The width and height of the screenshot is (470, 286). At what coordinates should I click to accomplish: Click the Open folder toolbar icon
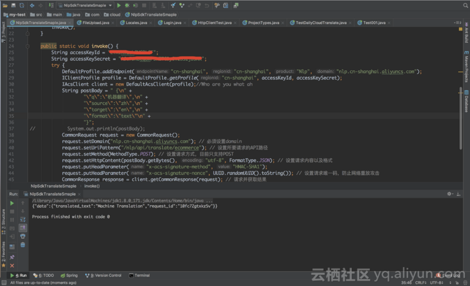click(x=5, y=5)
